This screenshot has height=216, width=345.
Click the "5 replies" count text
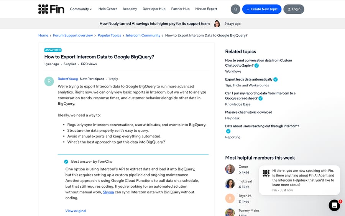click(x=70, y=64)
